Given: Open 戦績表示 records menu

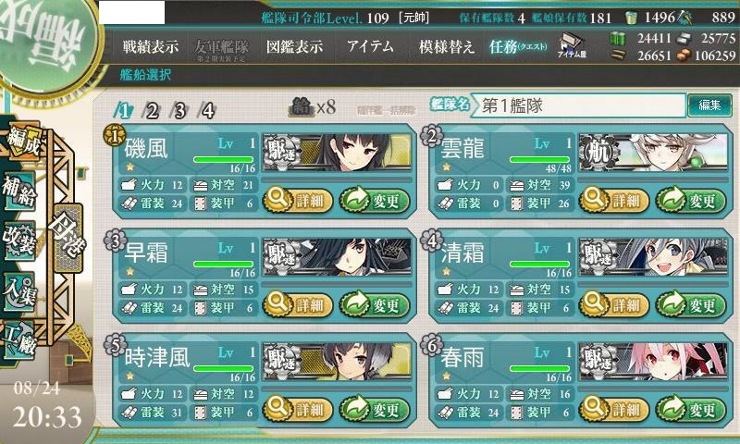Looking at the screenshot, I should point(151,46).
